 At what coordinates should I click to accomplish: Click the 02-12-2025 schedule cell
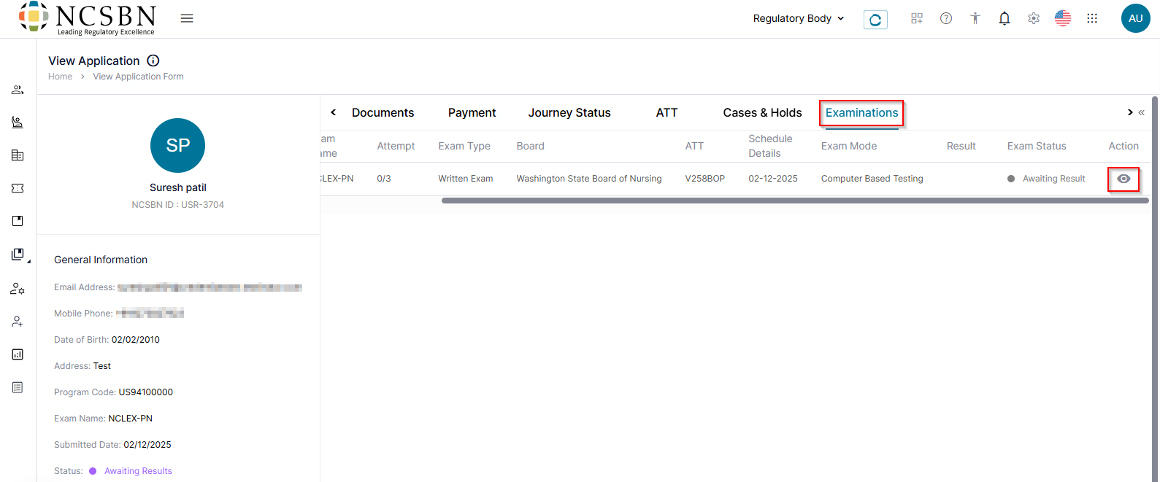773,179
